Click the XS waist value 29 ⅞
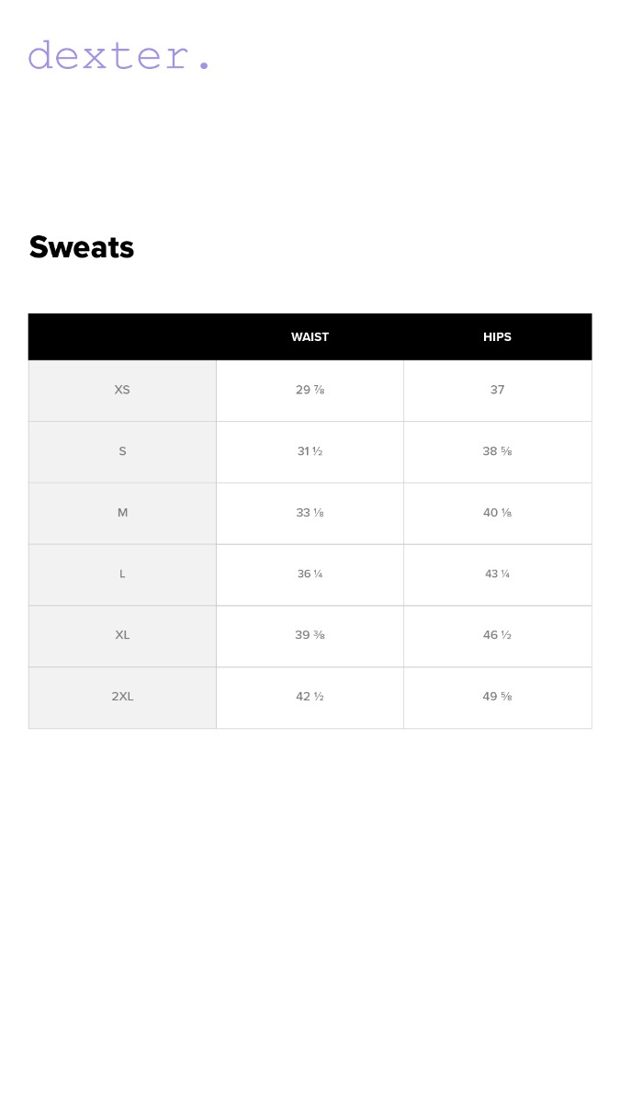Image resolution: width=620 pixels, height=1103 pixels. coord(310,390)
